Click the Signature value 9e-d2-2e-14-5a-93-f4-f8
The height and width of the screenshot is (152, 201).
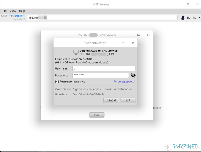88,94
